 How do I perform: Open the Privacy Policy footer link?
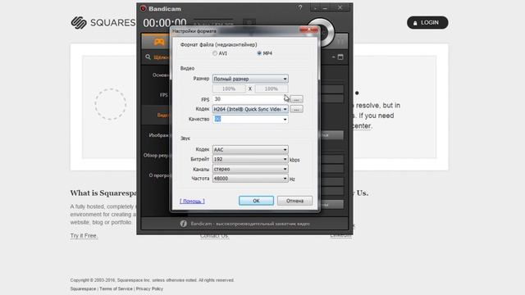coord(149,288)
